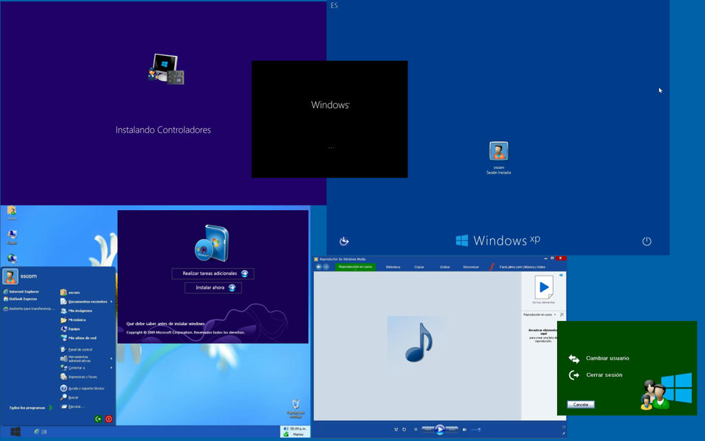The width and height of the screenshot is (705, 441).
Task: Open the sscom folder in Start menu
Action: point(70,292)
